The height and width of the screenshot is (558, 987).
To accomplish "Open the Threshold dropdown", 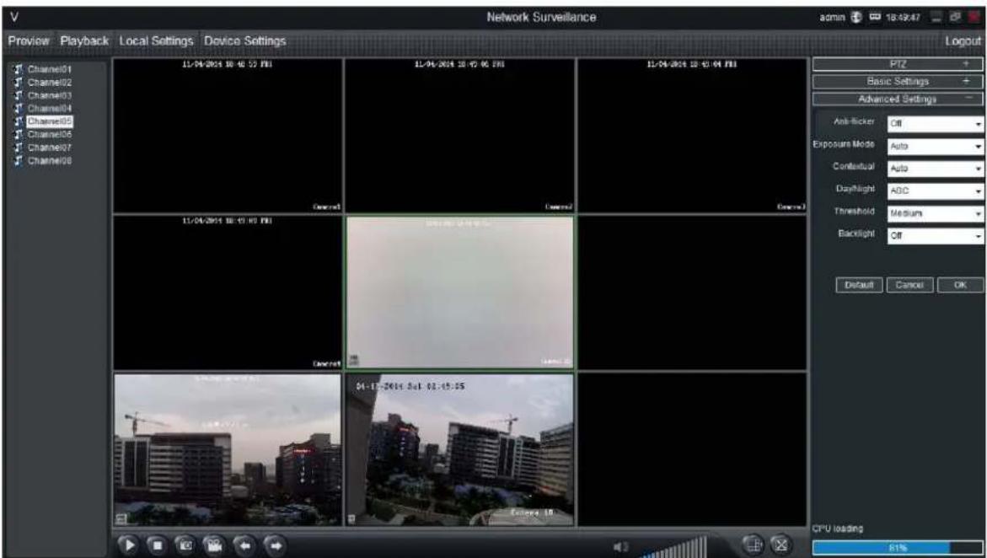I will point(935,213).
